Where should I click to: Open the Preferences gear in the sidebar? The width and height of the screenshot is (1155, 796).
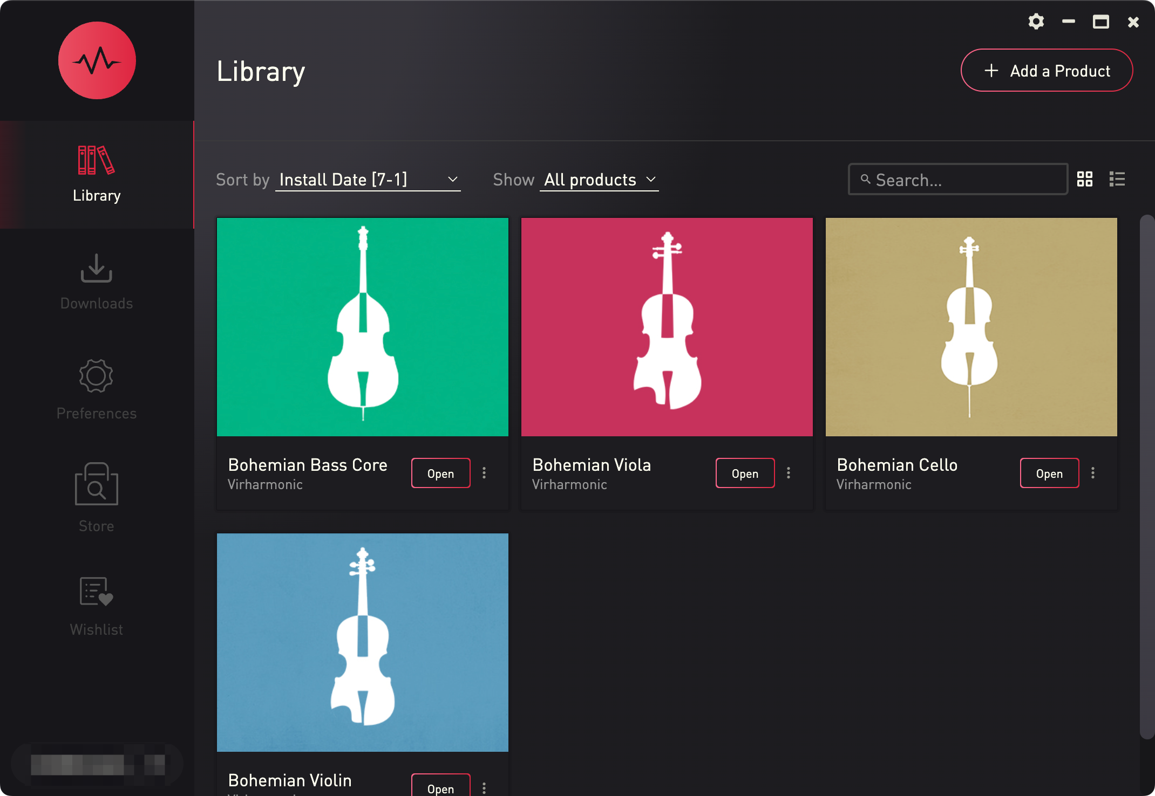[97, 389]
